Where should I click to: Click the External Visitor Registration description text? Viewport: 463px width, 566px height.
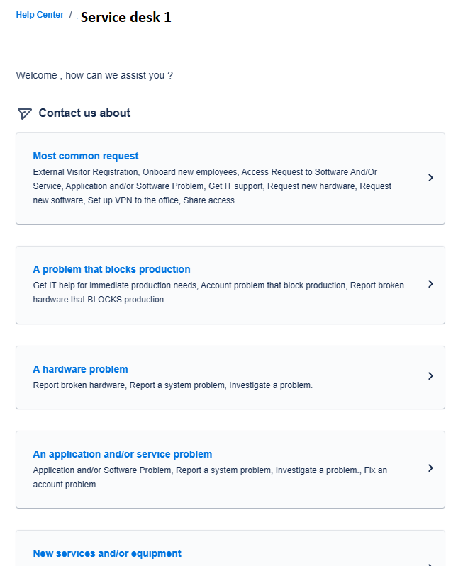coord(86,171)
